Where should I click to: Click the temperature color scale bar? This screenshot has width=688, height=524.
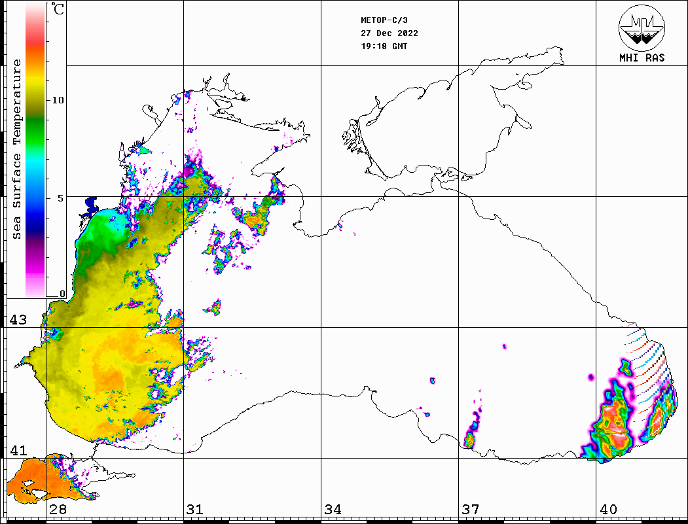coord(35,150)
